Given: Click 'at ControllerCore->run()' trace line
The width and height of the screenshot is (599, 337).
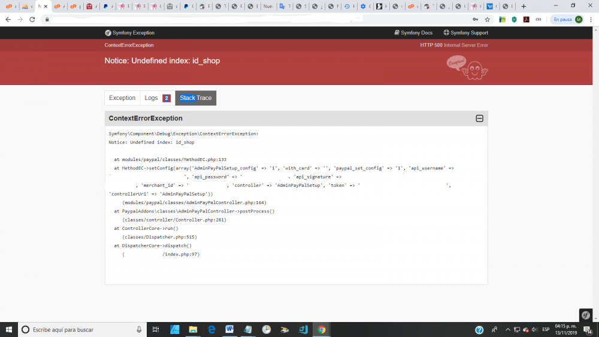Looking at the screenshot, I should pyautogui.click(x=146, y=228).
